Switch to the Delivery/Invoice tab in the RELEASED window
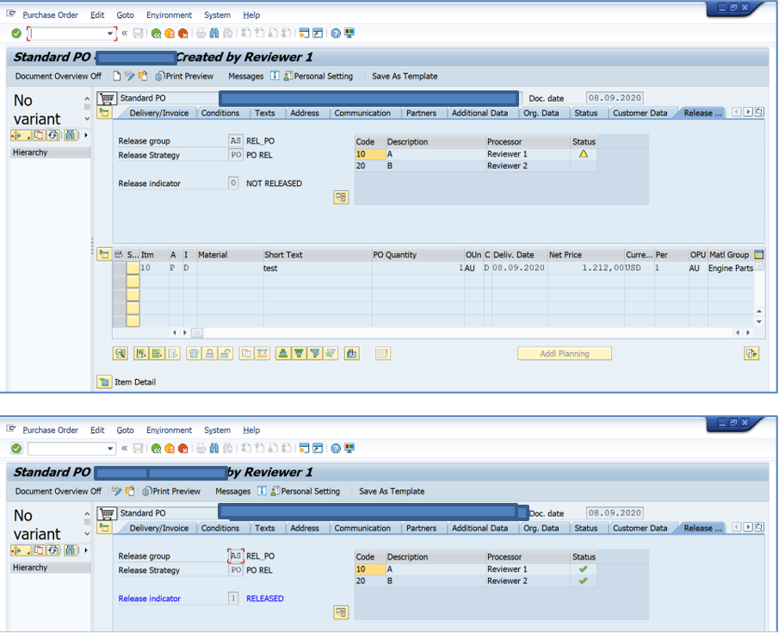 click(159, 528)
